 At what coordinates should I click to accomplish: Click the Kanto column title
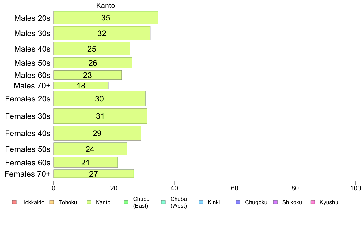click(x=106, y=6)
